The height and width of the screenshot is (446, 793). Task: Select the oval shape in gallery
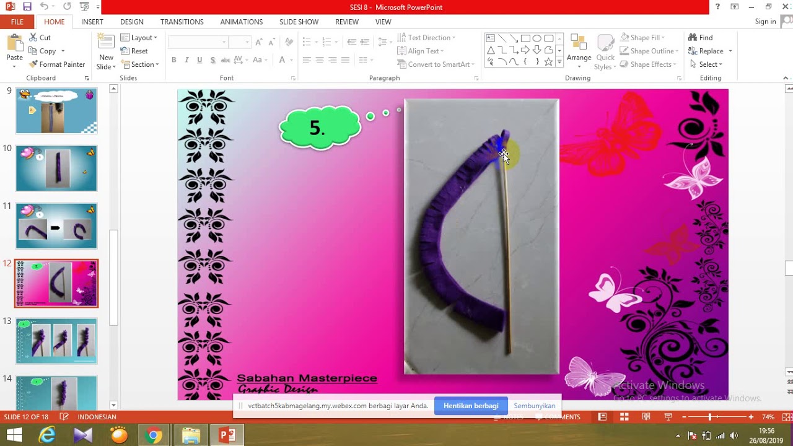click(x=537, y=38)
